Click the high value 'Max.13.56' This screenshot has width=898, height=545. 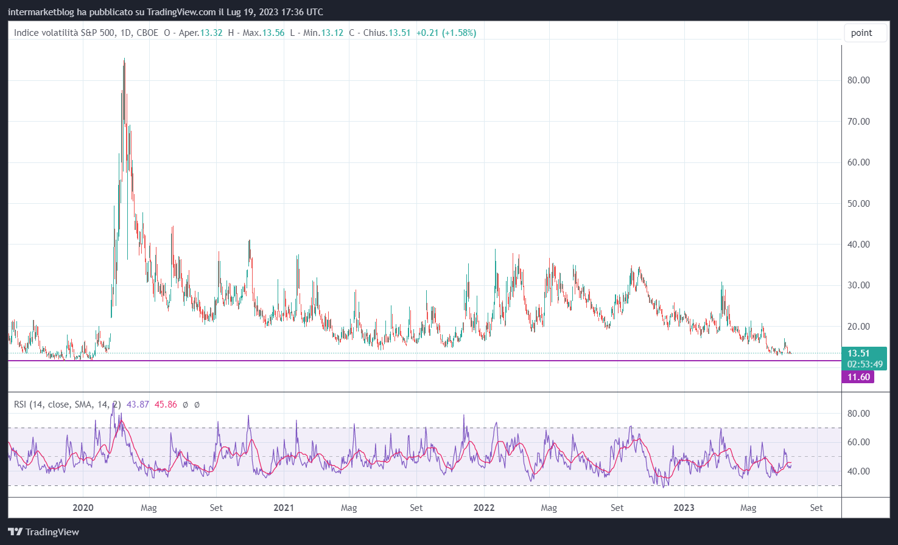click(264, 33)
